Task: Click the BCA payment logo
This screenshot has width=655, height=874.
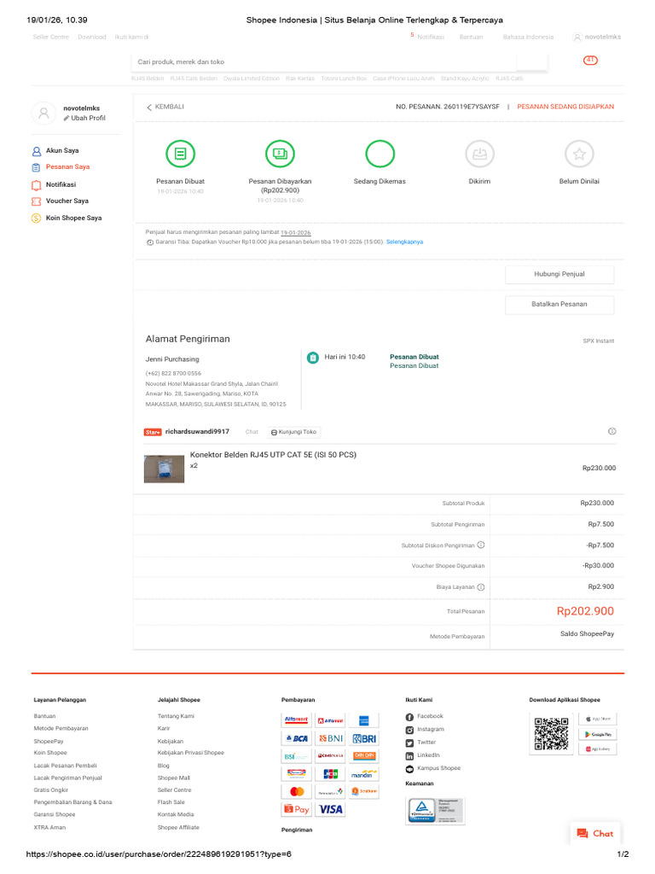Action: [296, 738]
